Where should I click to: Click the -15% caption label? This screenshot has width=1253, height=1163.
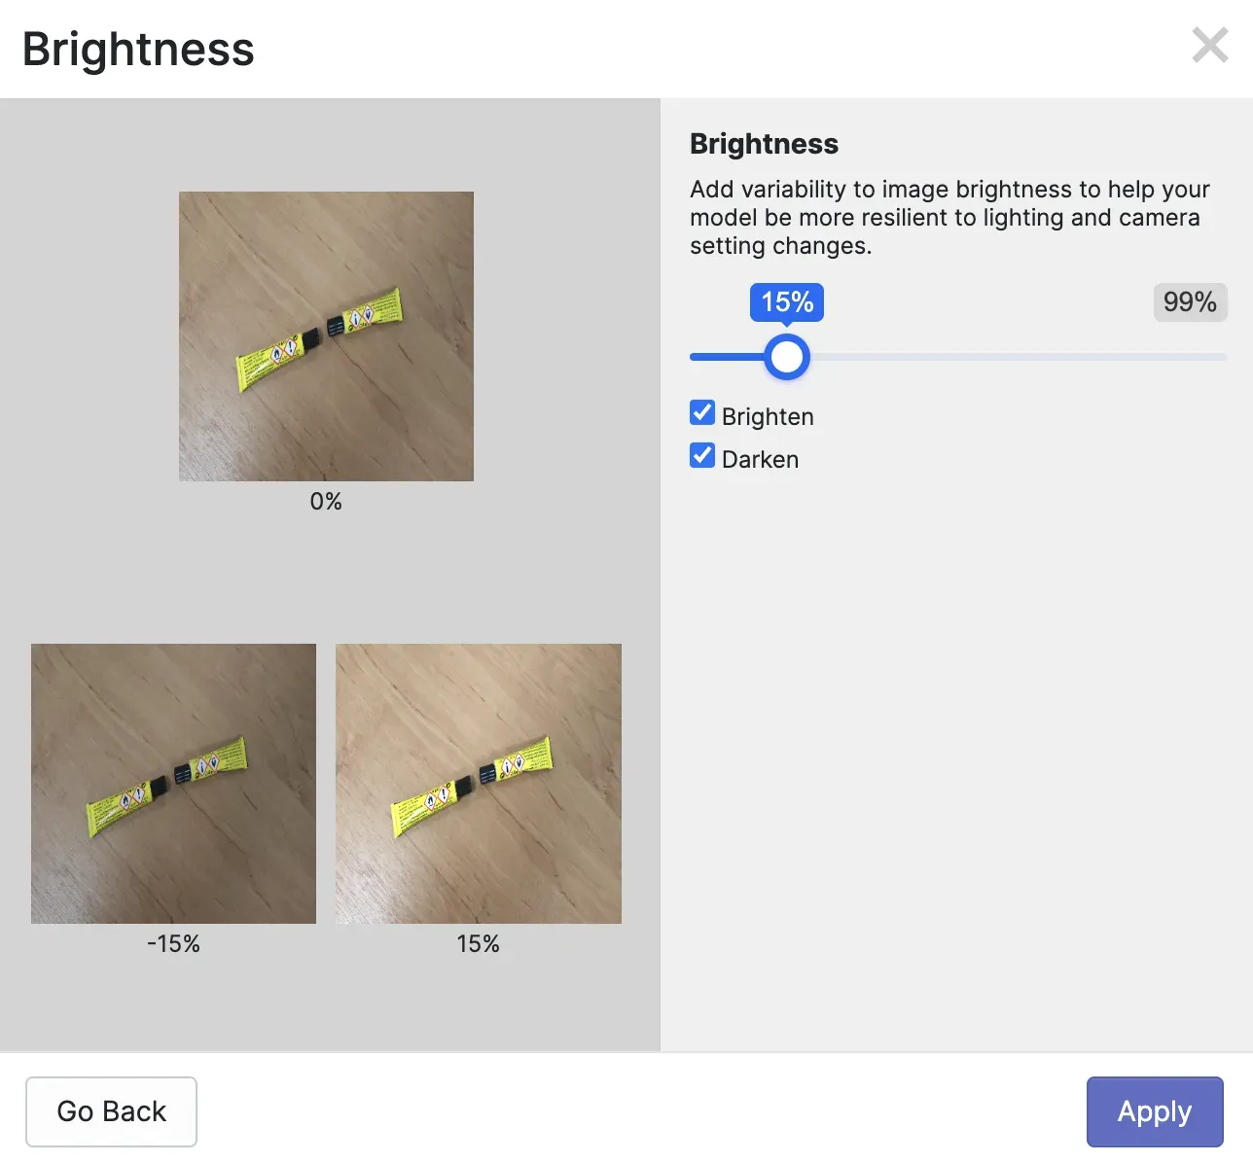click(173, 944)
